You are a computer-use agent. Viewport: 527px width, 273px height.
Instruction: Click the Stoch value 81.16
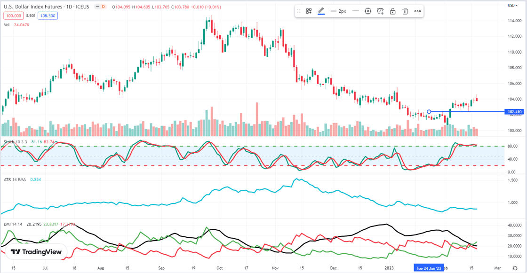coord(37,142)
